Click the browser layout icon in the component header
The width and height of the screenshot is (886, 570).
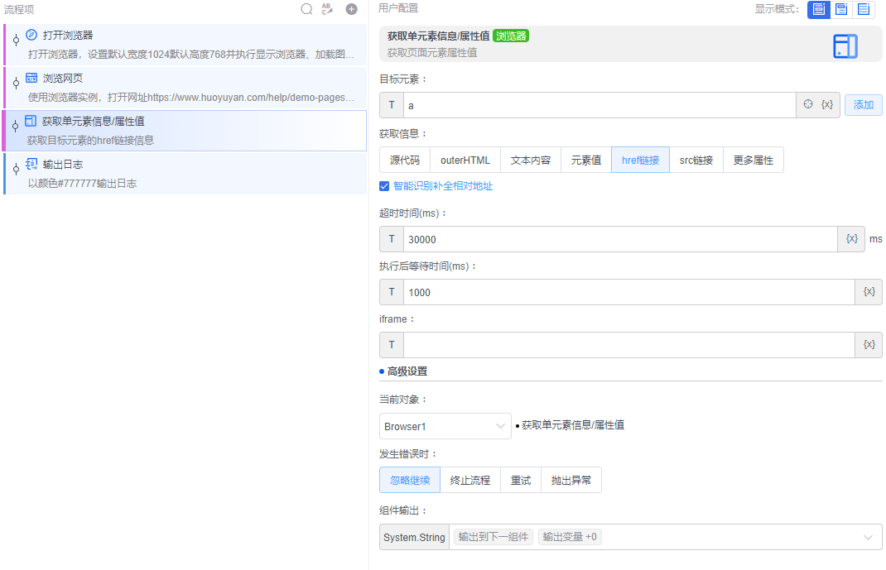click(845, 46)
